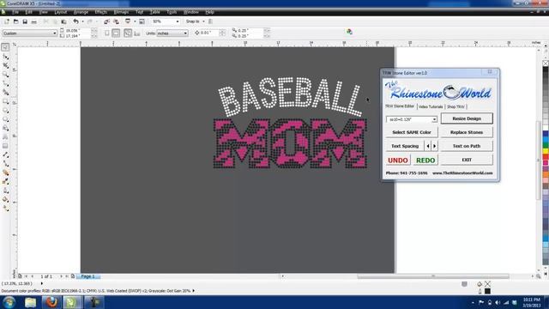Switch to the Shop TRW tab
549x309 pixels.
pos(455,106)
